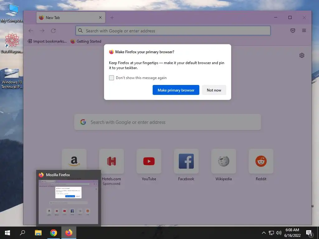The image size is (319, 239).
Task: Open the taskbar clock and date
Action: pyautogui.click(x=292, y=233)
